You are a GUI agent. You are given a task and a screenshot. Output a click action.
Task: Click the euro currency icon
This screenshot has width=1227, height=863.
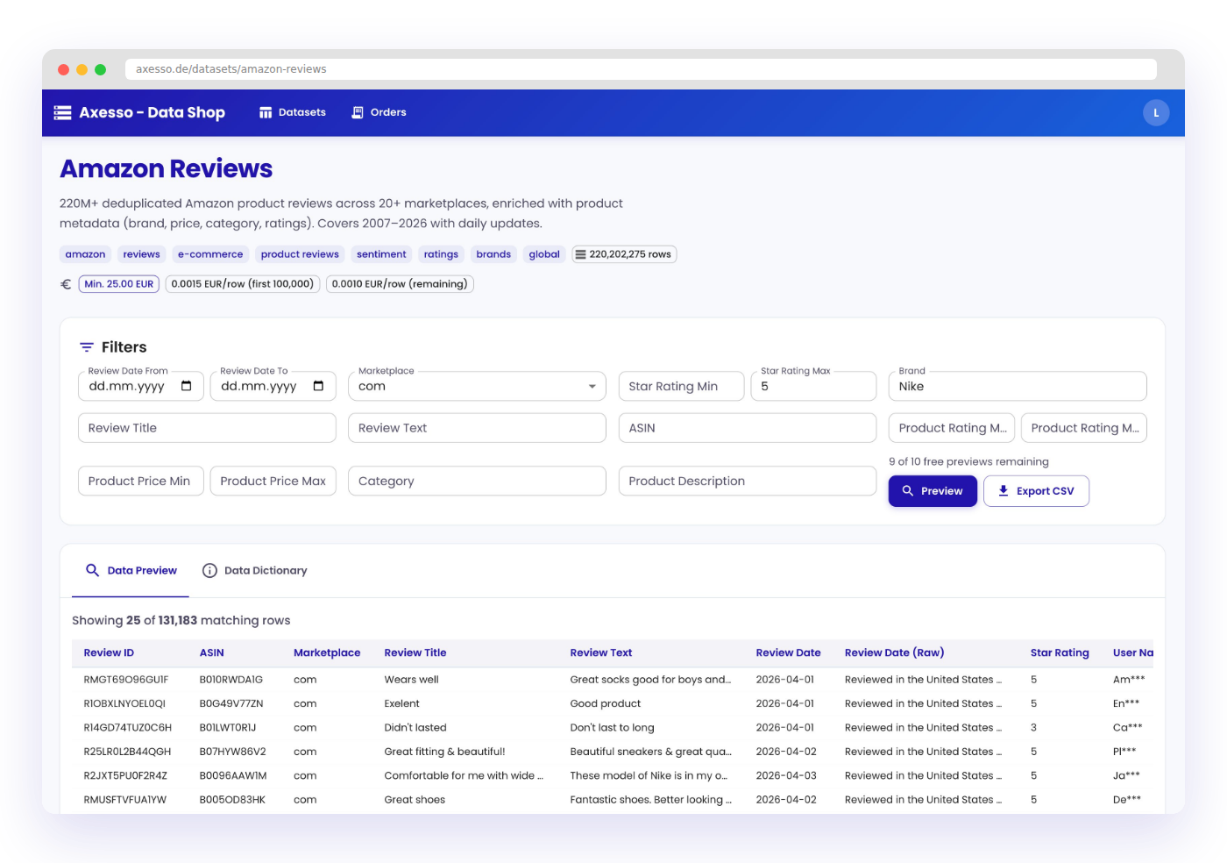tap(66, 284)
